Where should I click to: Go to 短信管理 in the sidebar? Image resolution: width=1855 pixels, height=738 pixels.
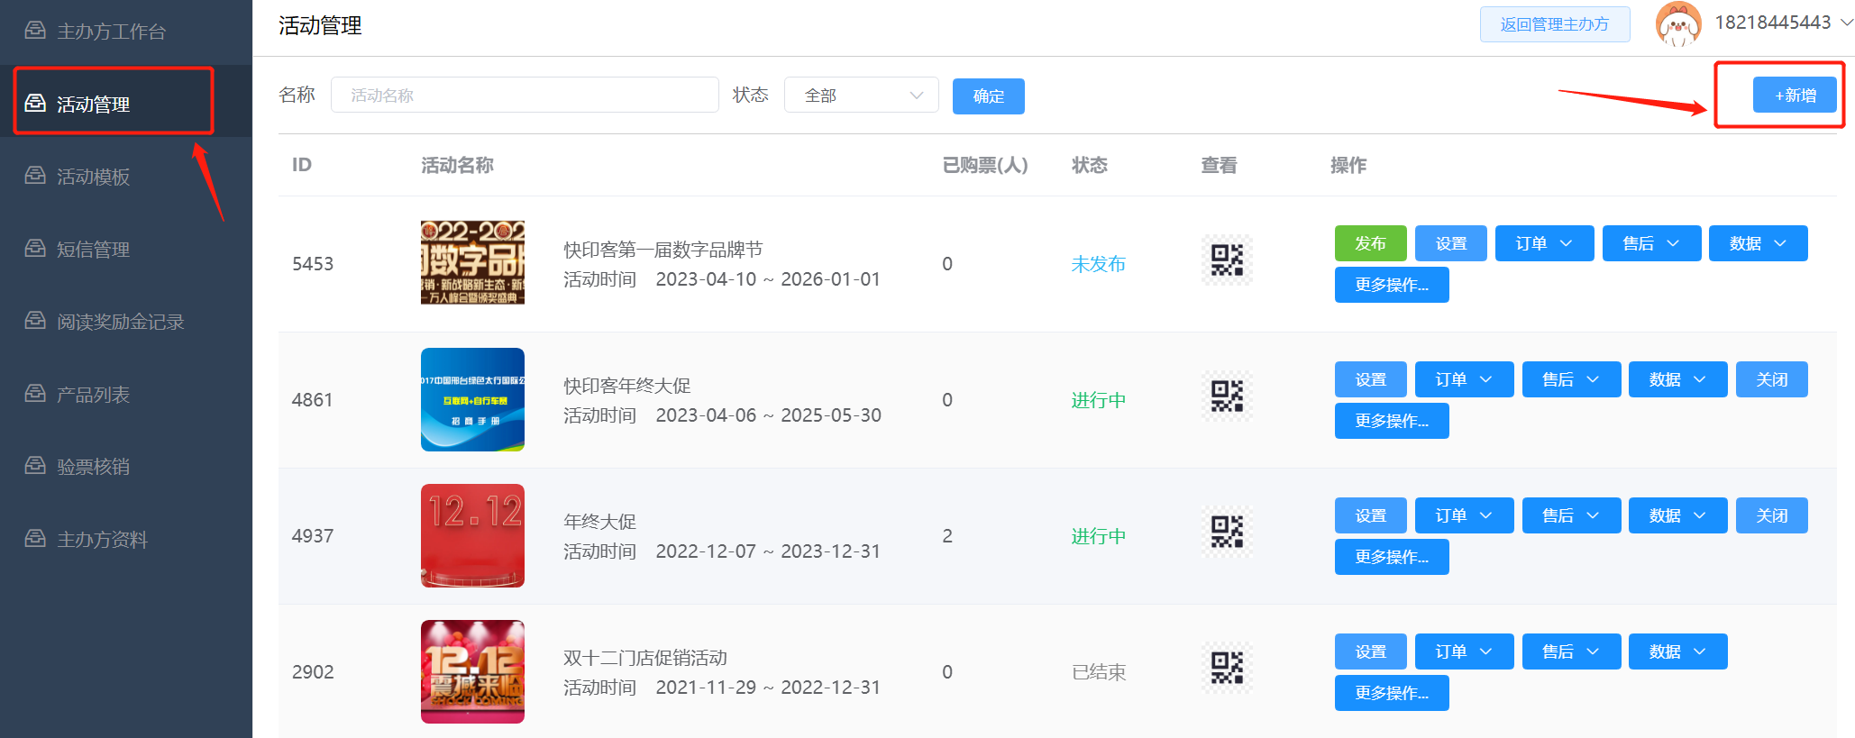pos(93,250)
